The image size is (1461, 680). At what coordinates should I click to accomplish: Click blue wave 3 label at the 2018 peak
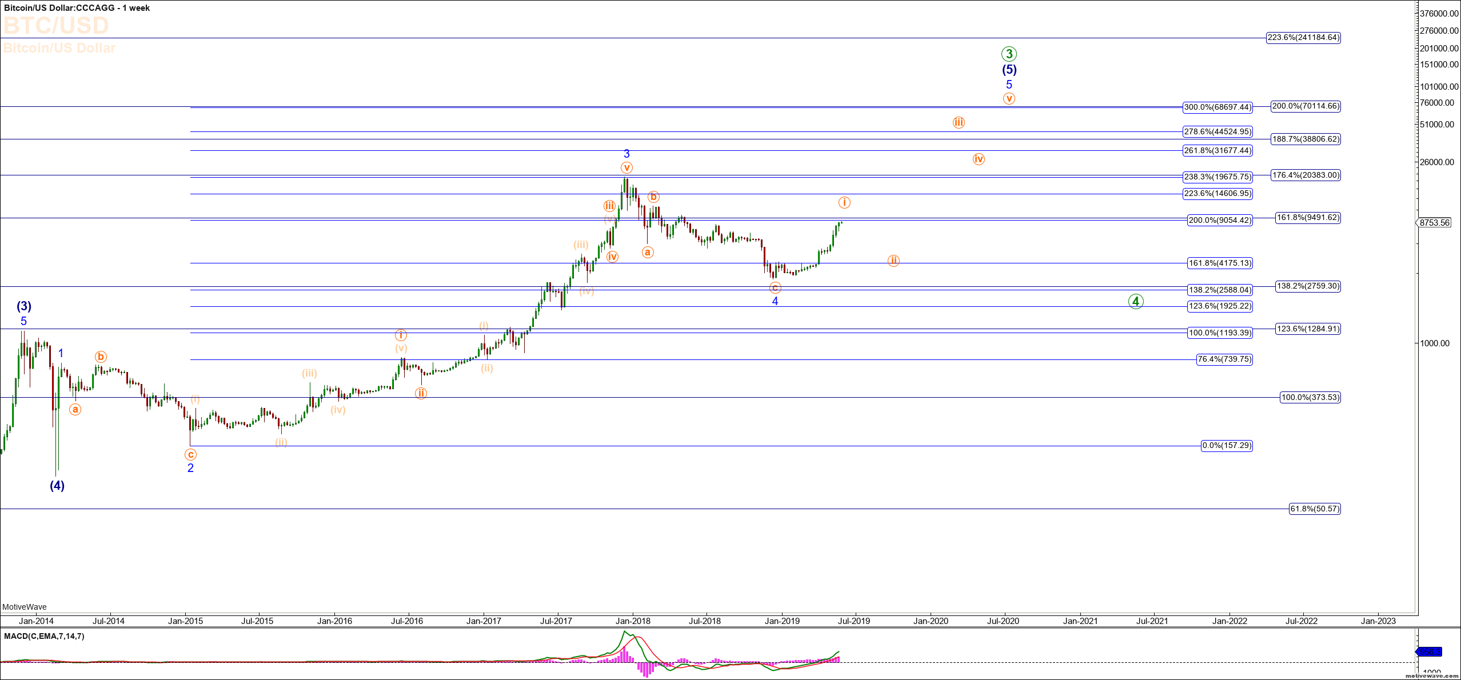626,154
